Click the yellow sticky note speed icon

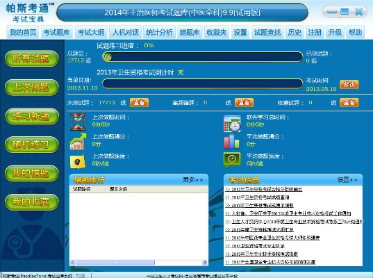78,161
